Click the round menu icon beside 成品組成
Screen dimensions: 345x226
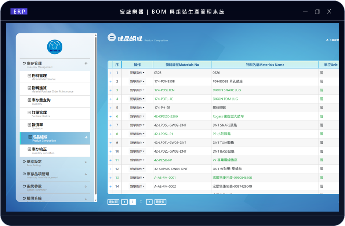[112, 37]
